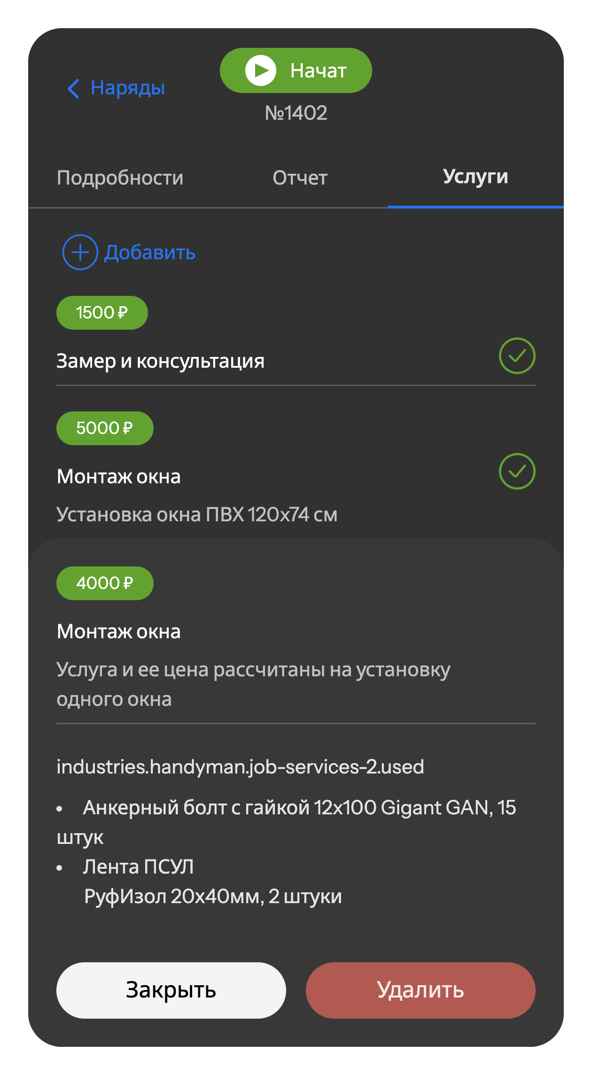Click the Закрыть button
Viewport: 592px width, 1075px height.
pos(171,990)
